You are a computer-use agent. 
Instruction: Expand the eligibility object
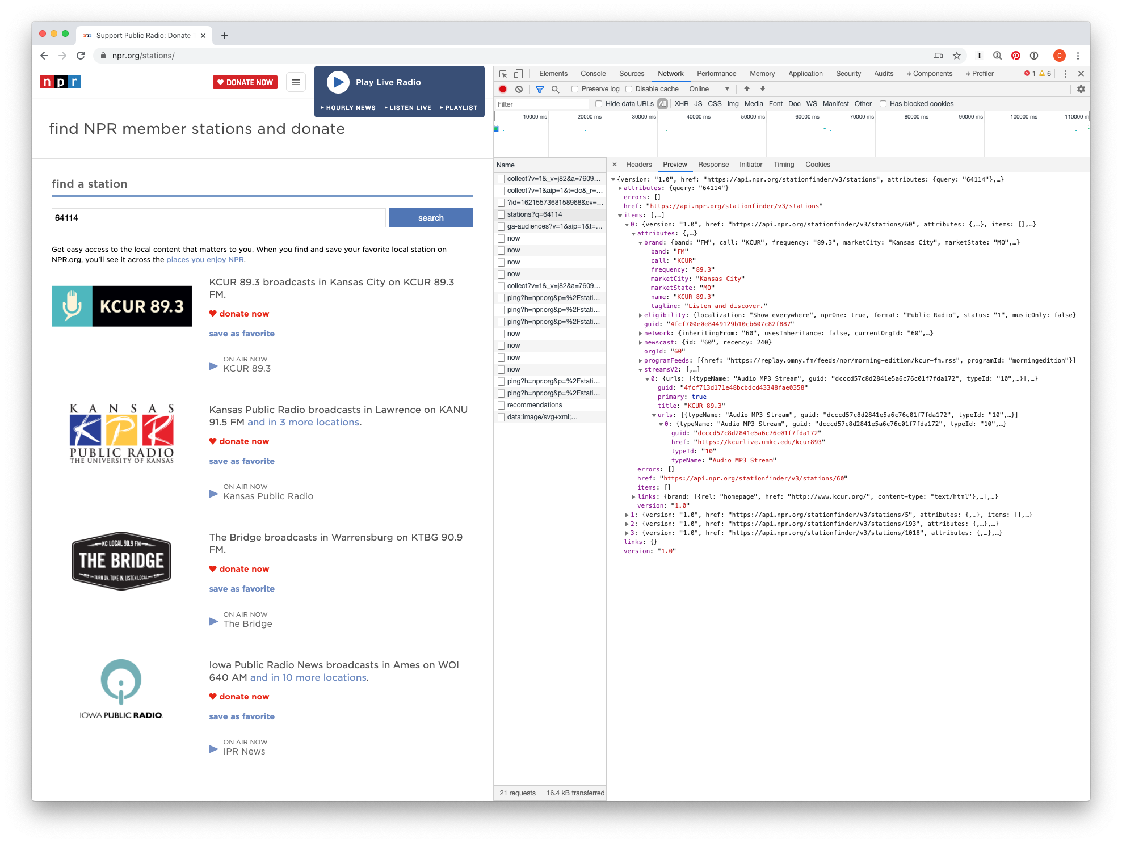(x=640, y=315)
